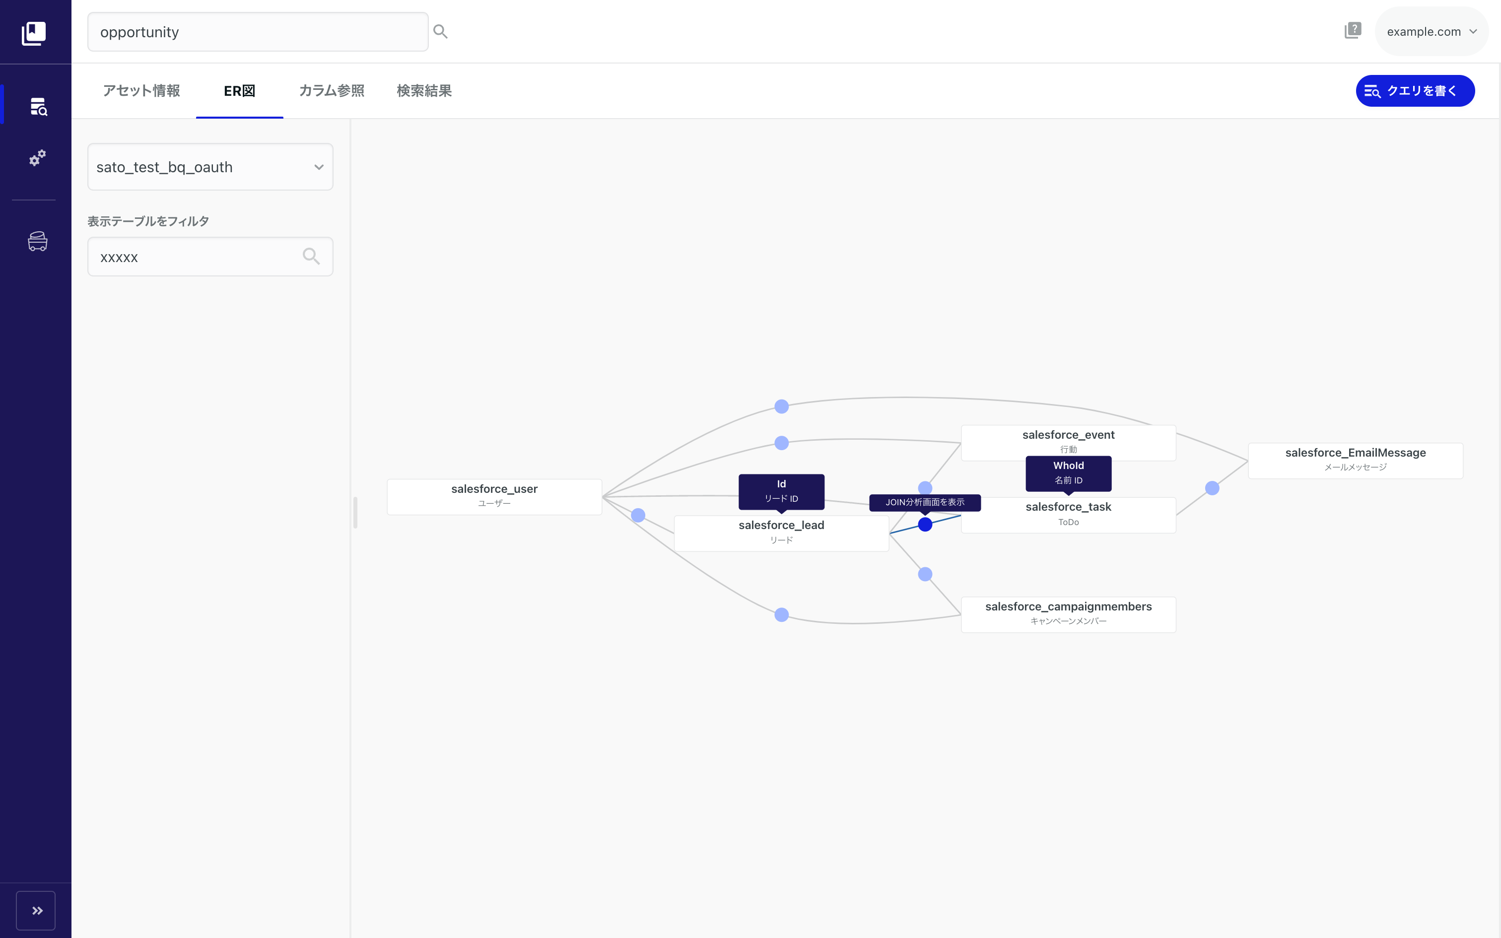Click the join dot on user–campaignmembers curve
The width and height of the screenshot is (1501, 938).
781,615
